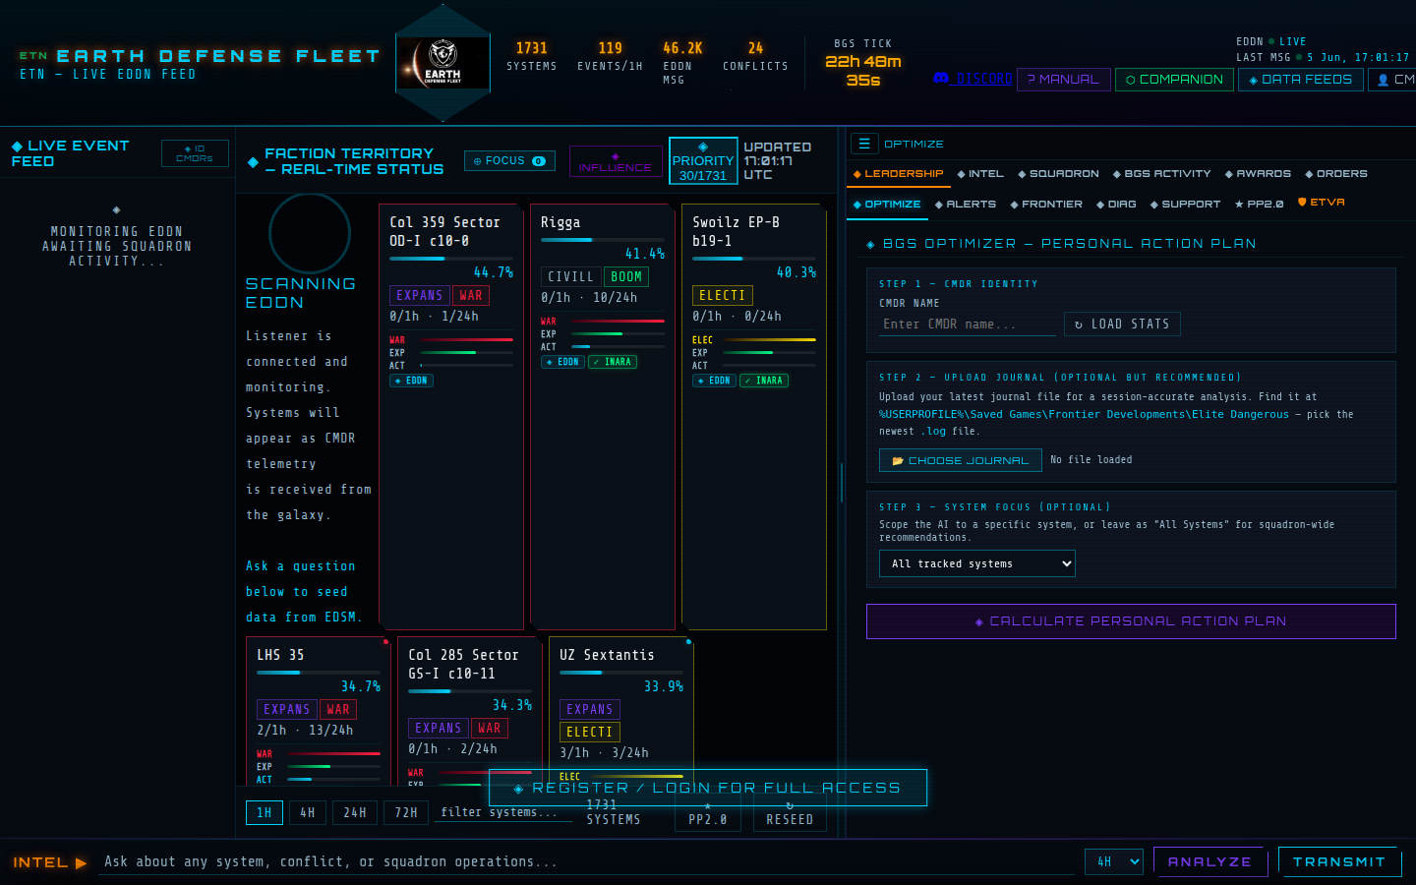This screenshot has width=1416, height=885.
Task: Open the ETVA shield tab
Action: (1321, 203)
